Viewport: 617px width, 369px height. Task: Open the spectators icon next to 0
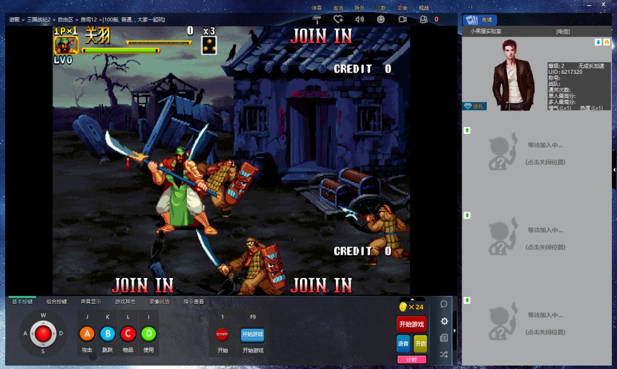tap(423, 19)
